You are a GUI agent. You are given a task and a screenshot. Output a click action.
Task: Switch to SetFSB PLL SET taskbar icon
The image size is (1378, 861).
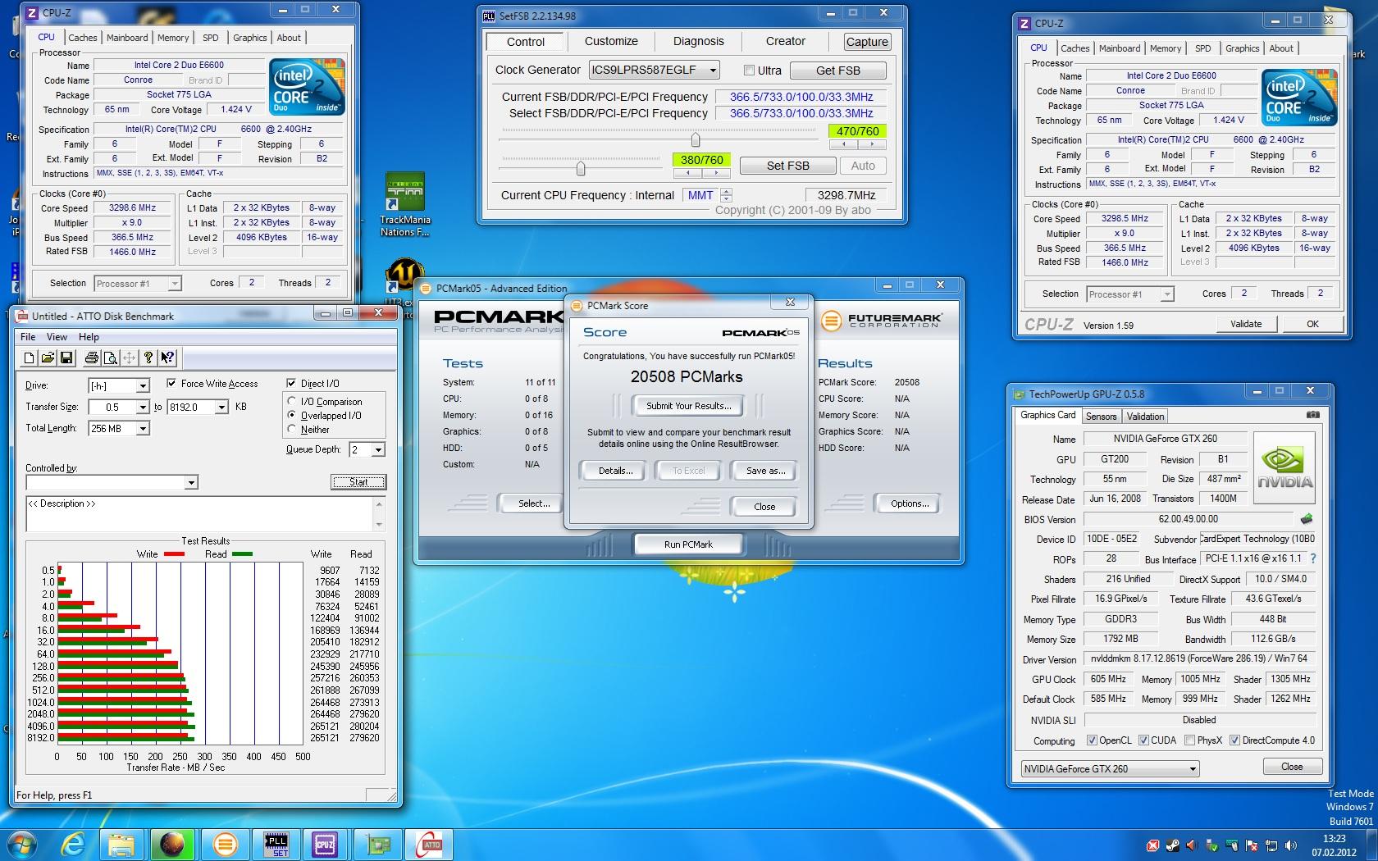point(276,845)
